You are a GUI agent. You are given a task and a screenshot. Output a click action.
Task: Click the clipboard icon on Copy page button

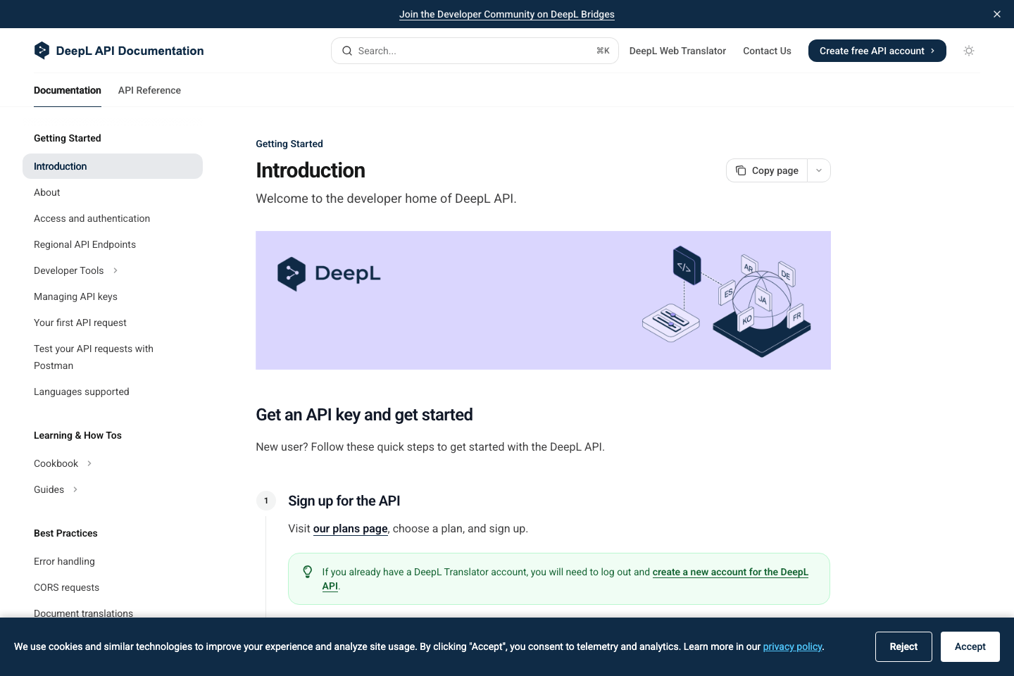(741, 170)
